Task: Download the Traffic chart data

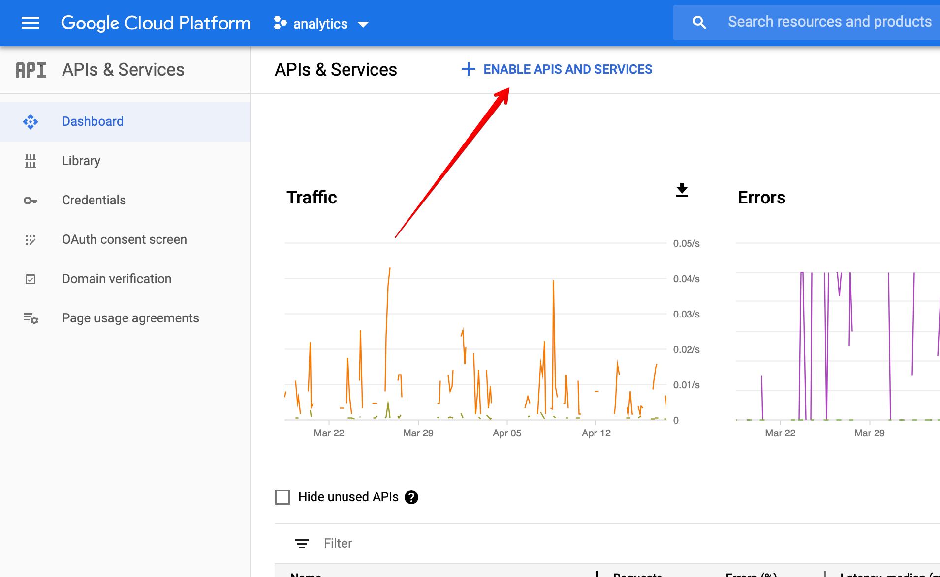Action: click(682, 190)
